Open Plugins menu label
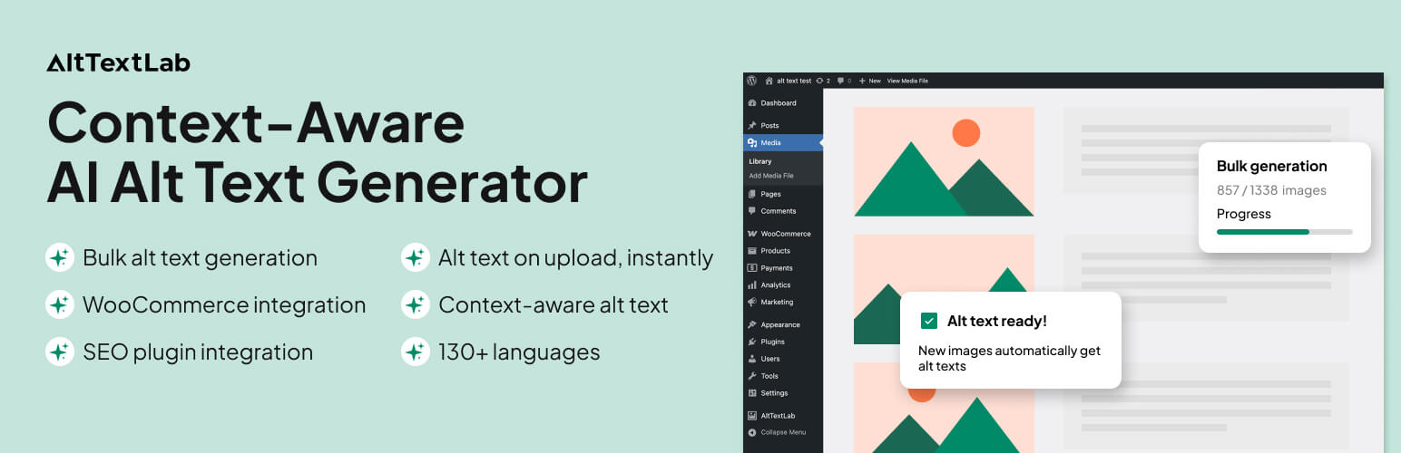Viewport: 1401px width, 453px height. tap(773, 342)
